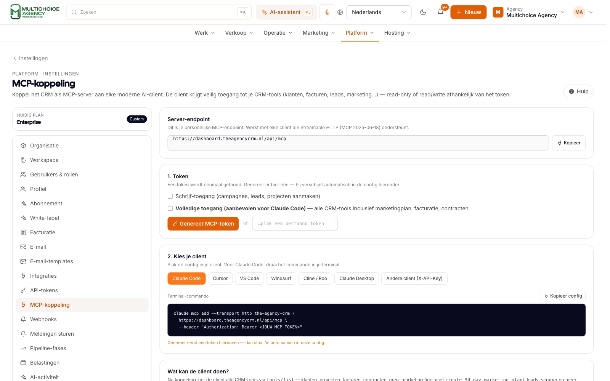Switch to the Claude Desktop client tab
The image size is (610, 381).
tap(357, 279)
